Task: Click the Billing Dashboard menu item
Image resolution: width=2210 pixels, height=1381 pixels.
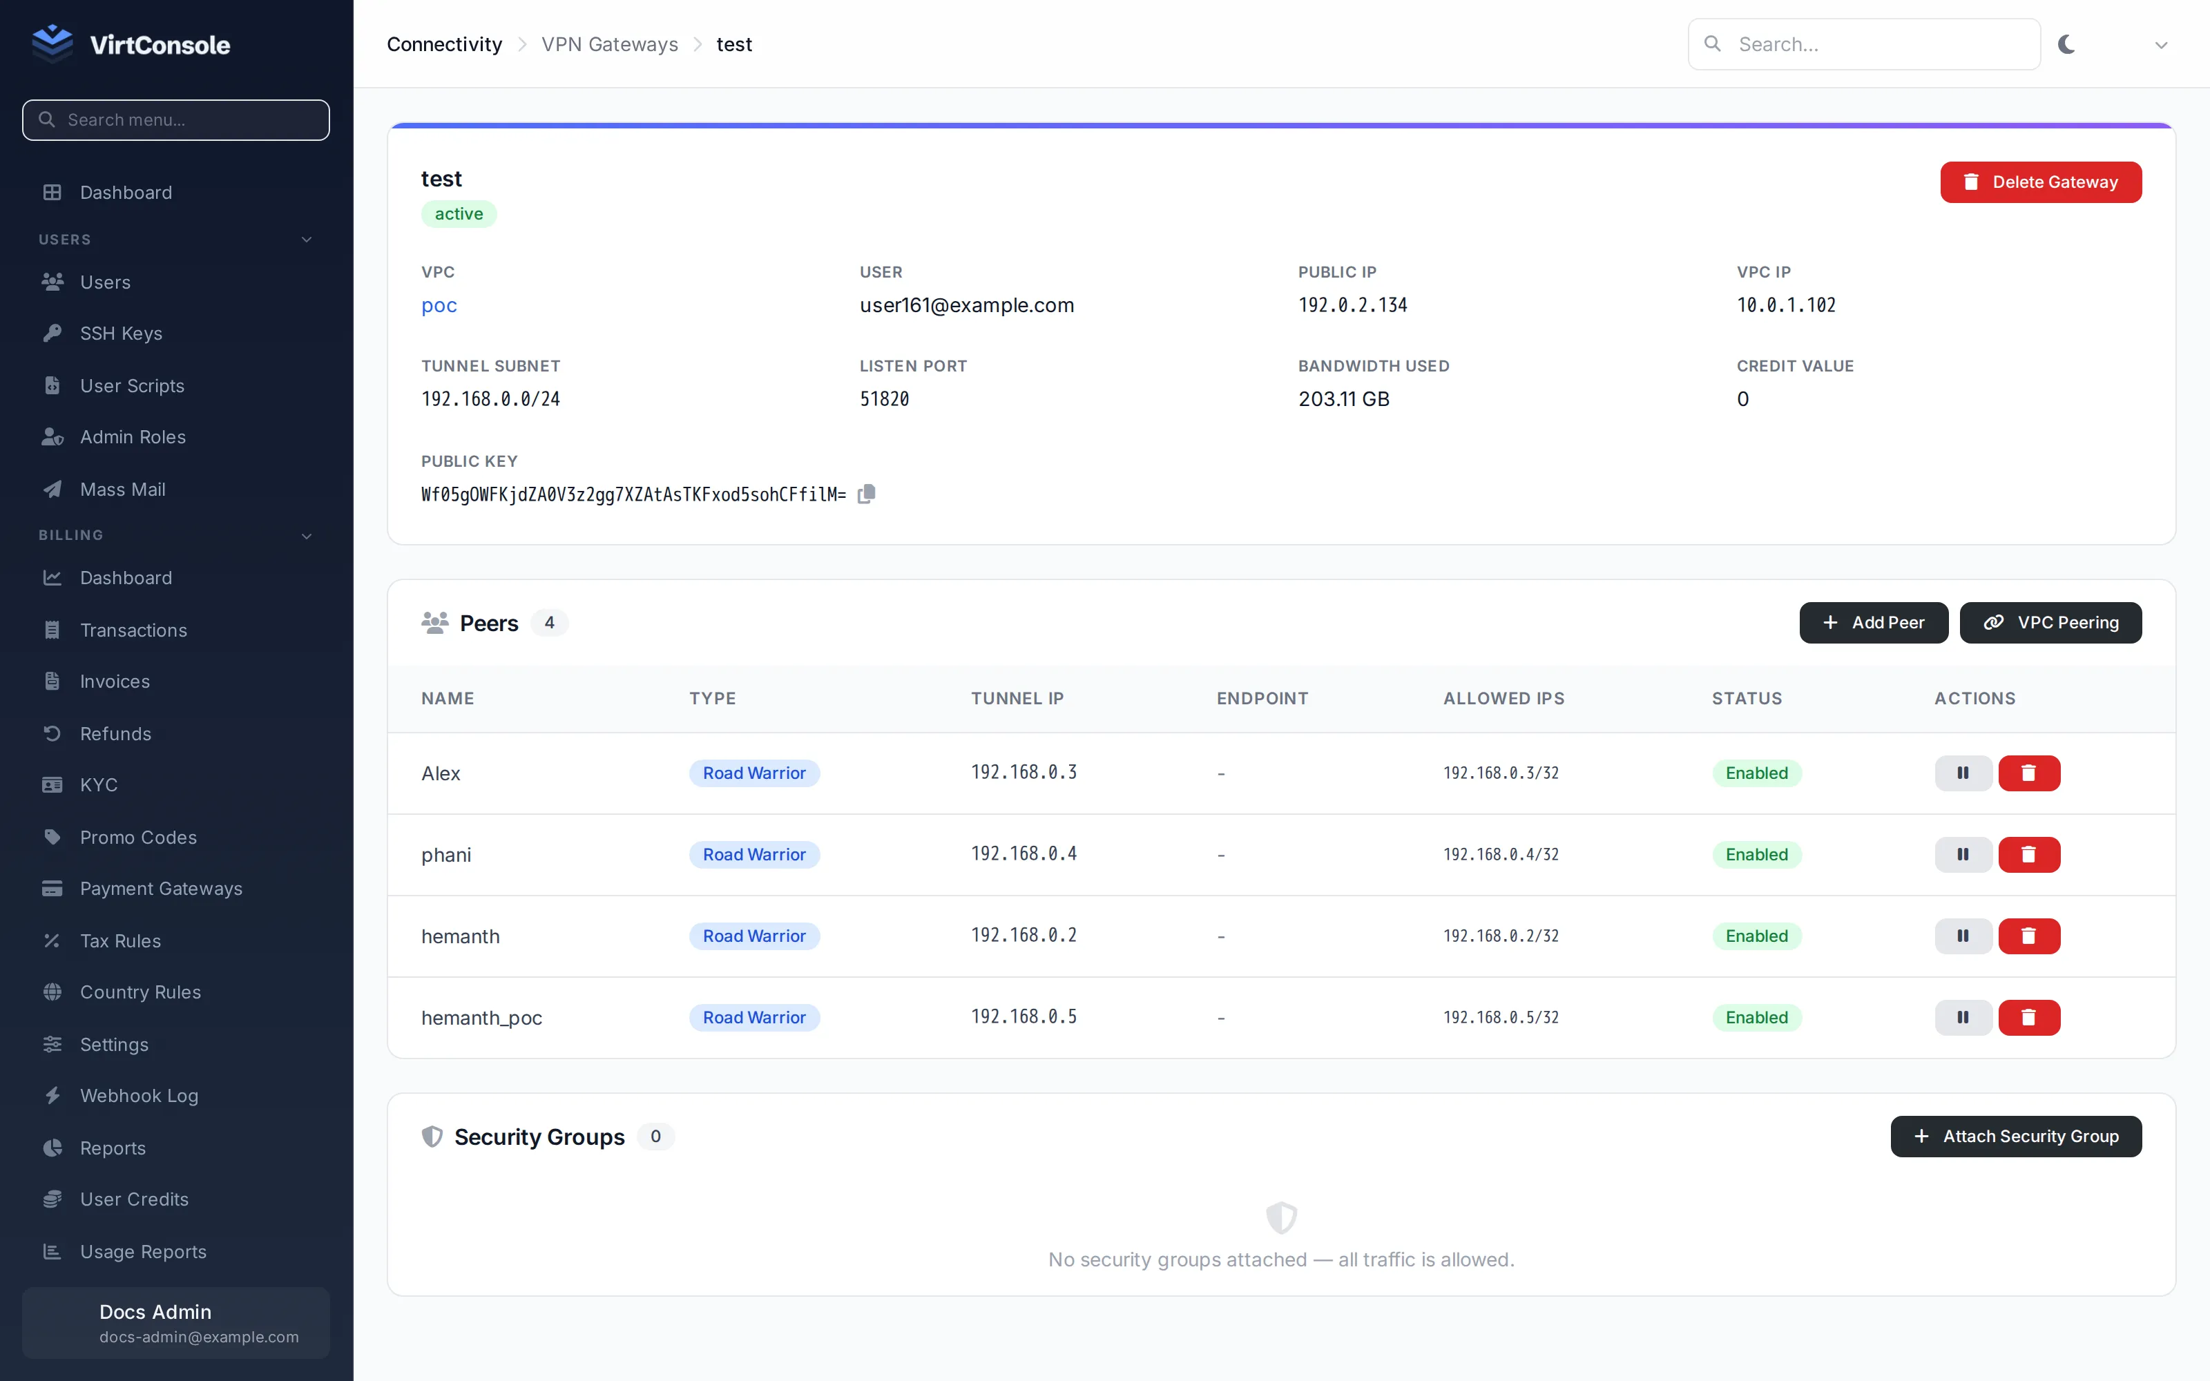Action: pyautogui.click(x=176, y=577)
